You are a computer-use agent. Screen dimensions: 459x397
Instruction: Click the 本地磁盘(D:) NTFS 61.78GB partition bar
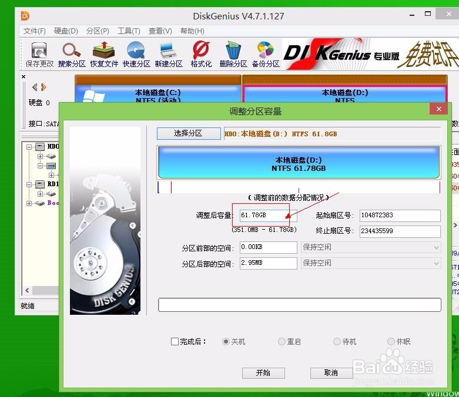[299, 162]
